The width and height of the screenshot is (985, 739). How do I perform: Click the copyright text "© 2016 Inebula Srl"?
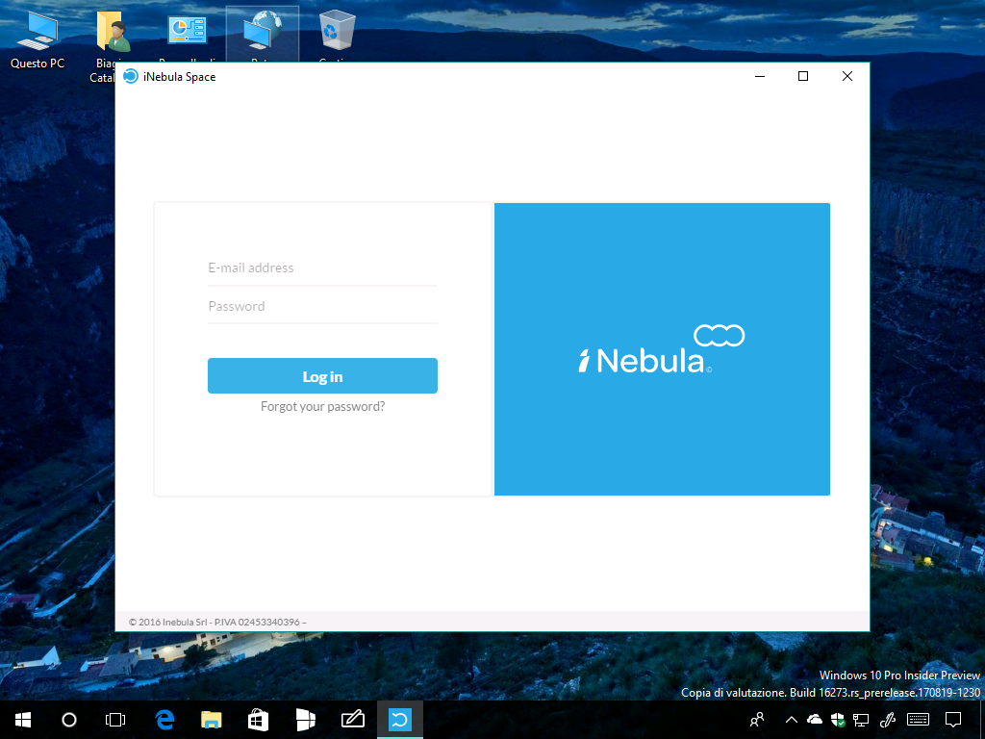pyautogui.click(x=167, y=623)
